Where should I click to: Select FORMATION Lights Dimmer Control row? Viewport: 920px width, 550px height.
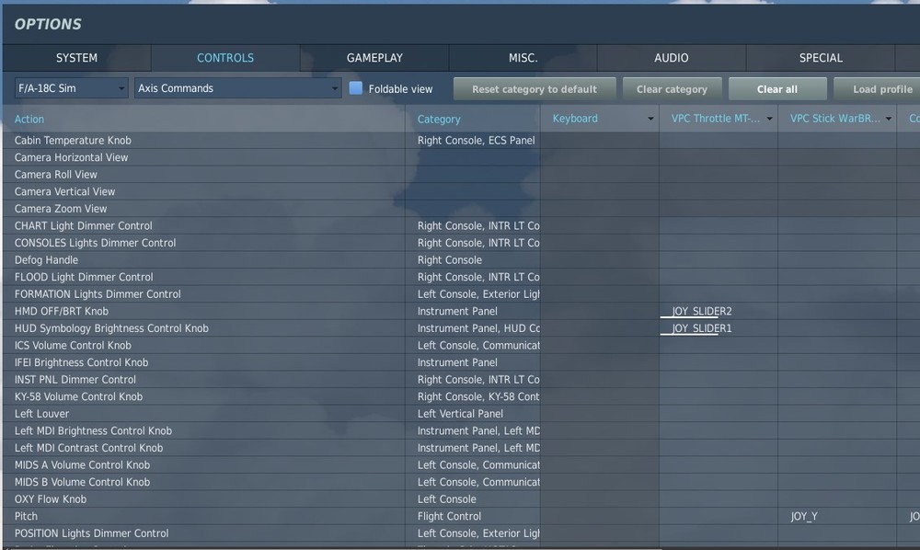click(203, 293)
